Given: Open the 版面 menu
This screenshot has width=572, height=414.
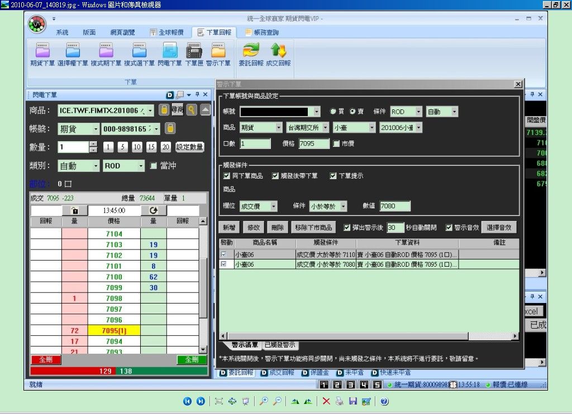Looking at the screenshot, I should click(89, 32).
